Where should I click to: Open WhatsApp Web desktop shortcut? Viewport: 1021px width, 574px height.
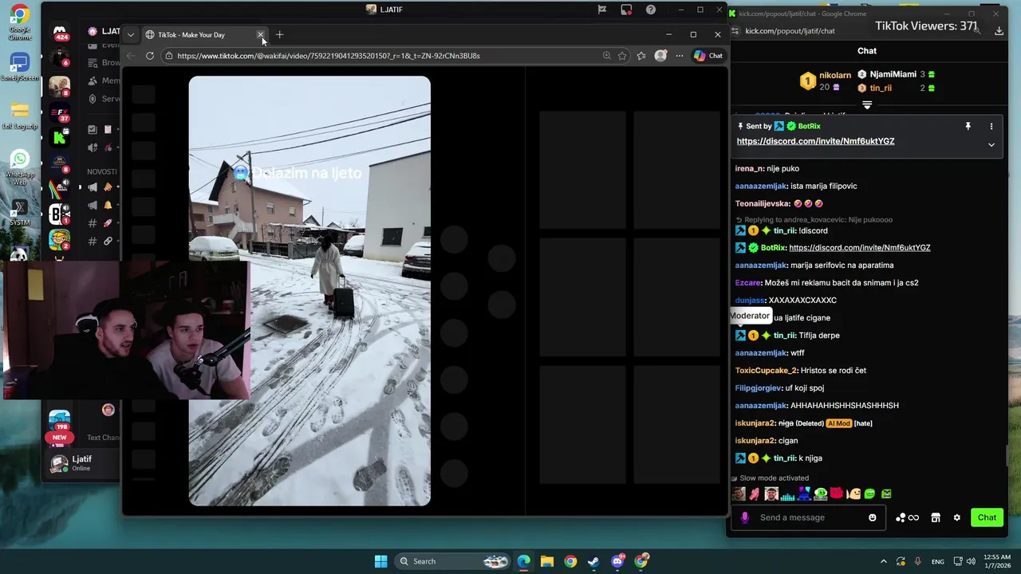[x=20, y=167]
